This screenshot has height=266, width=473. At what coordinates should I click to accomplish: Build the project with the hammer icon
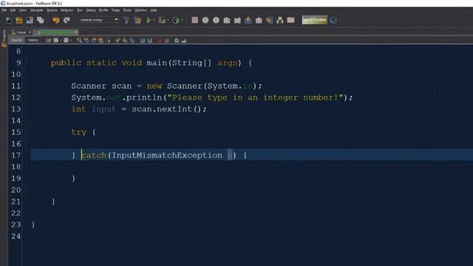click(126, 20)
